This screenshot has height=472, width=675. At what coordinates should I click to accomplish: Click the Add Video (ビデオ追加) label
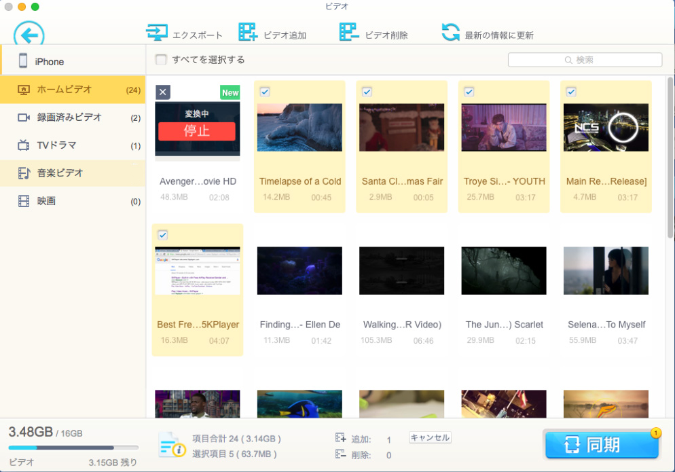tap(285, 35)
